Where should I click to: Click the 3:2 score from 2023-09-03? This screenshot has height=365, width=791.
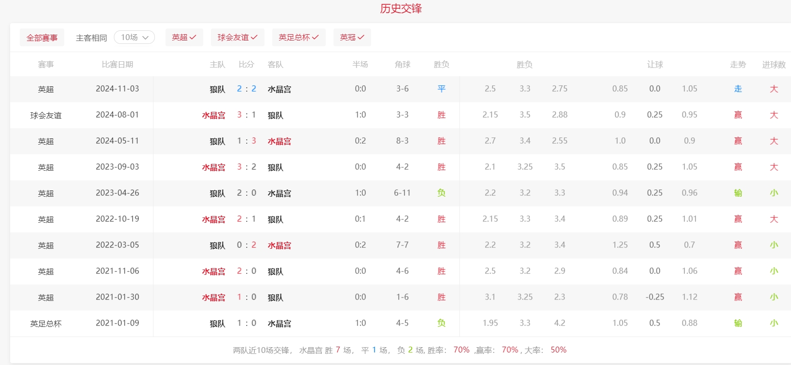247,167
